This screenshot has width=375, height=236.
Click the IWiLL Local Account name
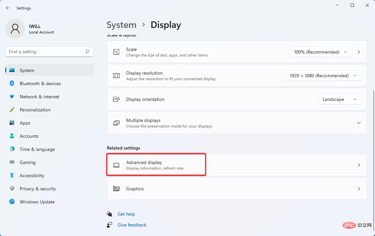(x=42, y=29)
